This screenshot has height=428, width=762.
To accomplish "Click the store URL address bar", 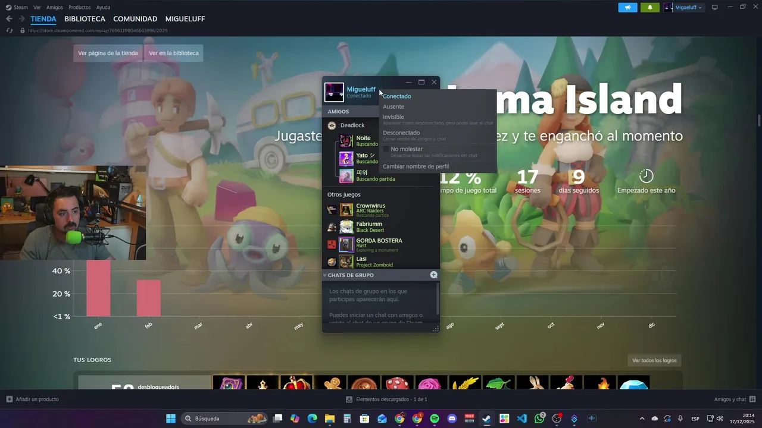I will tap(98, 30).
